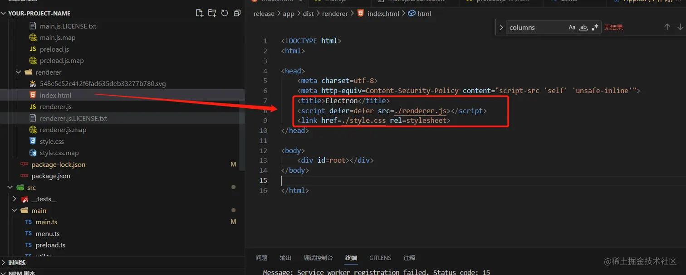Switch to the GITLENS panel tab
This screenshot has height=275, width=686.
380,258
